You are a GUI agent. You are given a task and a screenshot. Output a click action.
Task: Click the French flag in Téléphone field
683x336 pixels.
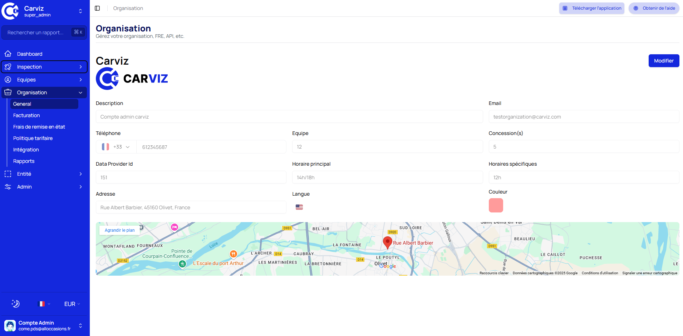click(x=105, y=147)
